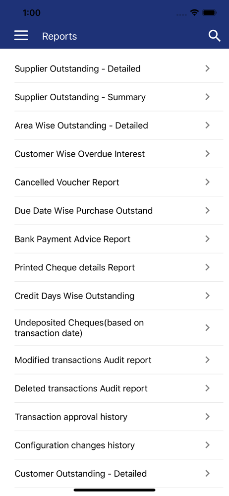
Task: Tap the chevron beside Supplier Outstanding - Detailed
Action: point(208,68)
